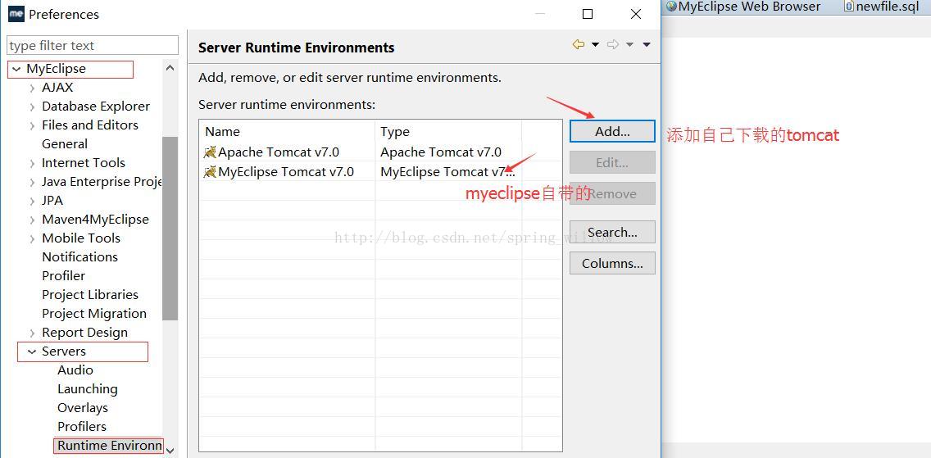Select Project Libraries in the tree
The height and width of the screenshot is (458, 931).
tap(89, 295)
